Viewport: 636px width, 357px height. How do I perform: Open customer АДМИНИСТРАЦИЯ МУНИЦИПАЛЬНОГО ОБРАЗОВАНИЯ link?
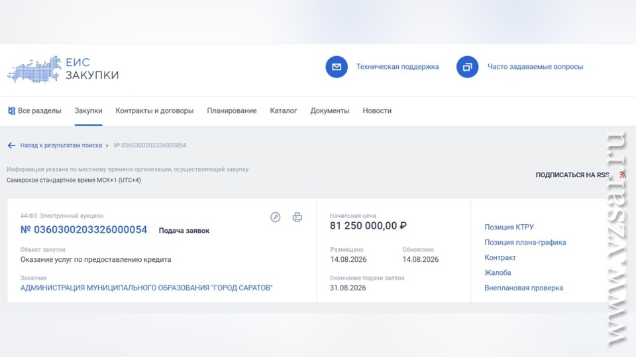pyautogui.click(x=146, y=288)
